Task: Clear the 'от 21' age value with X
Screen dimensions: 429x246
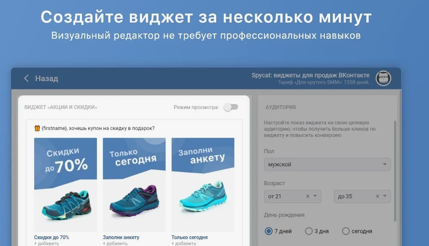Action: (x=308, y=196)
